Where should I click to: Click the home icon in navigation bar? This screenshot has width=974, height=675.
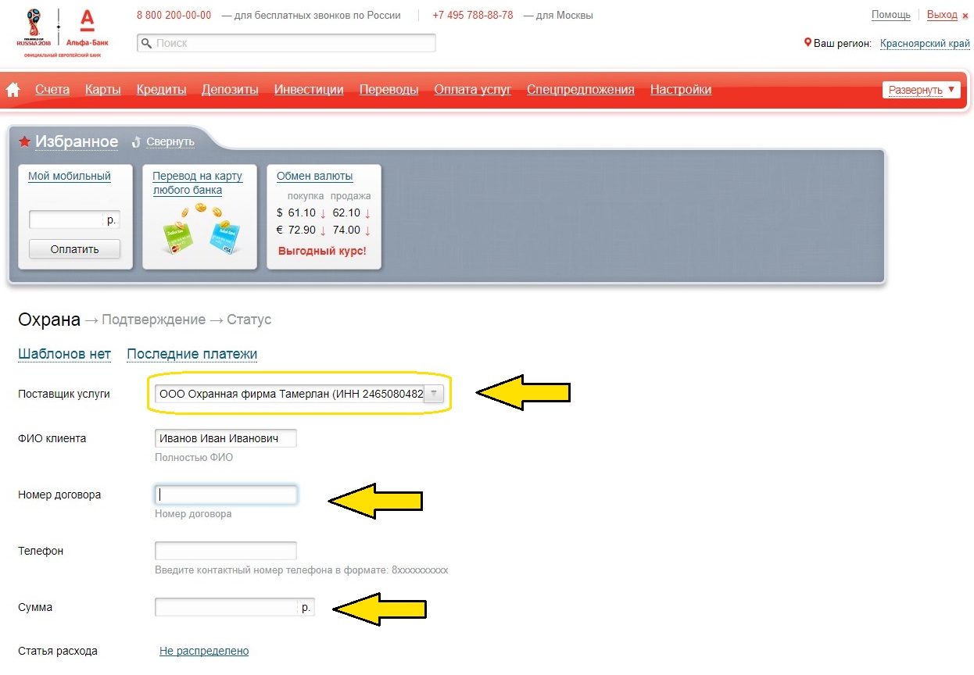tap(13, 90)
